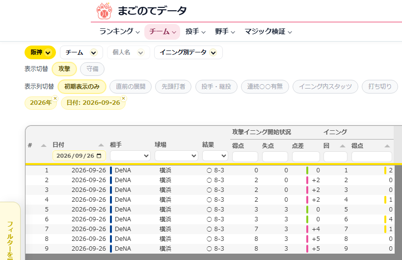
Task: Expand the 個人名 dropdown
Action: tap(129, 52)
